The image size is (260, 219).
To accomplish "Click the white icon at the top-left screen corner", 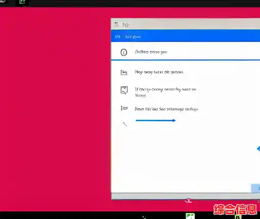I will click(x=3, y=2).
